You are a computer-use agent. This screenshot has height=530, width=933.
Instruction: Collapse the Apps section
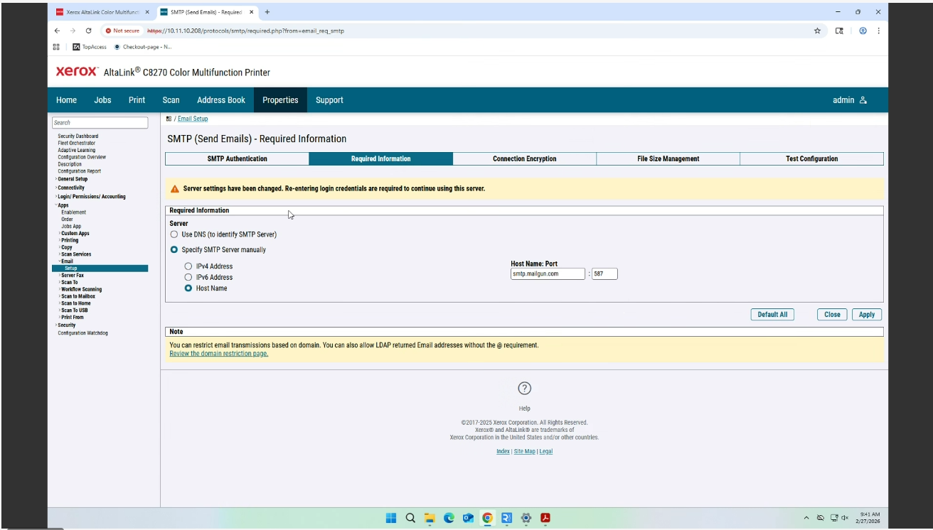click(x=61, y=205)
